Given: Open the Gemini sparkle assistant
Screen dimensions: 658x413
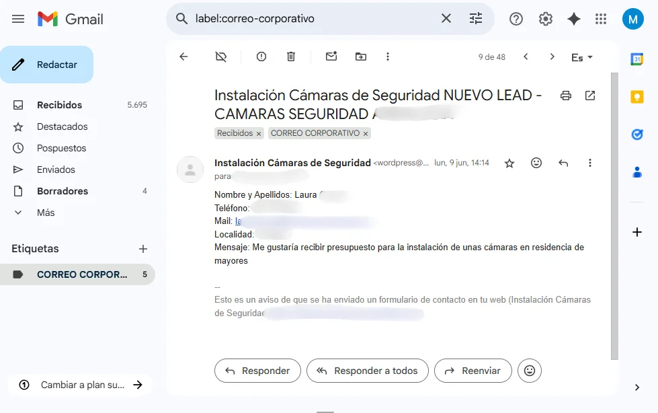Looking at the screenshot, I should (574, 19).
